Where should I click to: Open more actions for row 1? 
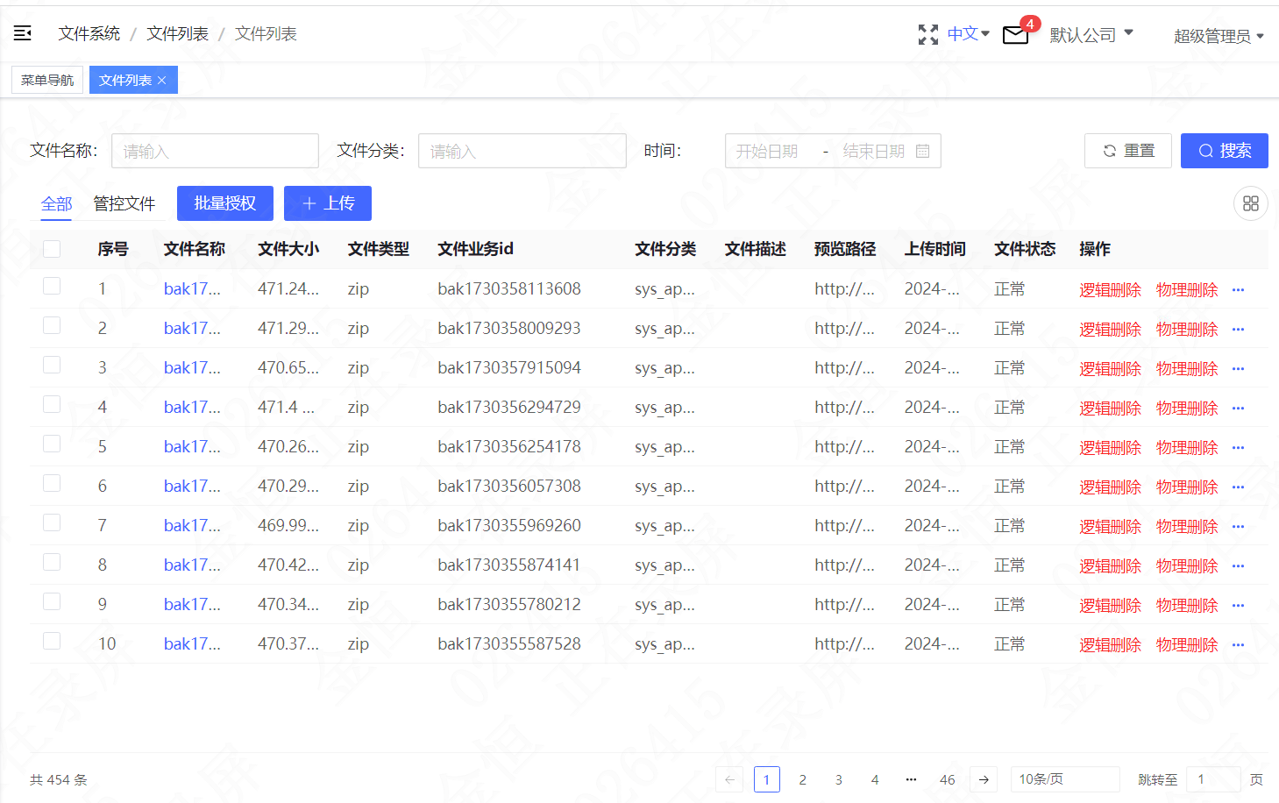pos(1238,289)
